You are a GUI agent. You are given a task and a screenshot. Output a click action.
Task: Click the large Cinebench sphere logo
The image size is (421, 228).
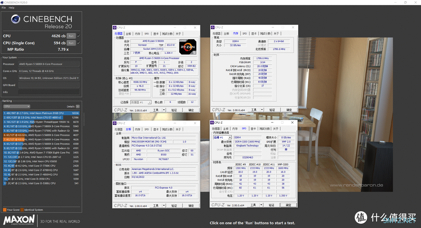coord(16,19)
